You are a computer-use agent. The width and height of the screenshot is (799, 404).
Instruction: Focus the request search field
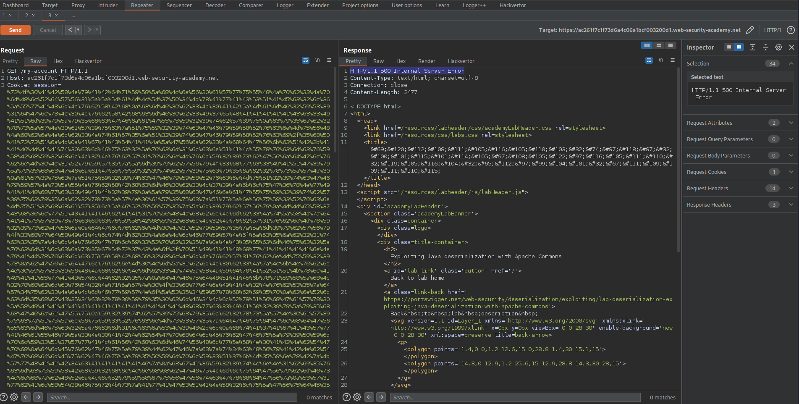point(172,397)
